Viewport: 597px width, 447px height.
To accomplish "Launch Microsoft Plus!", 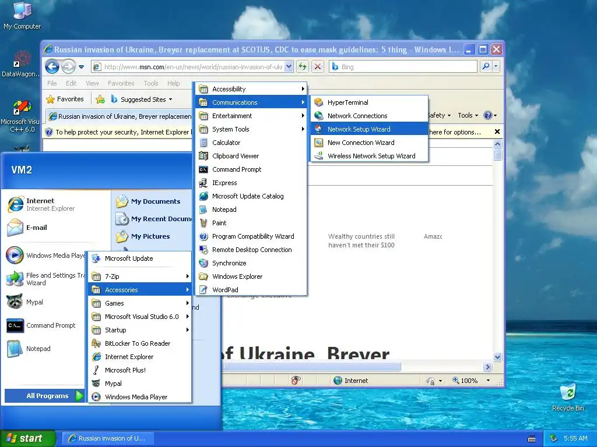I will click(140, 370).
